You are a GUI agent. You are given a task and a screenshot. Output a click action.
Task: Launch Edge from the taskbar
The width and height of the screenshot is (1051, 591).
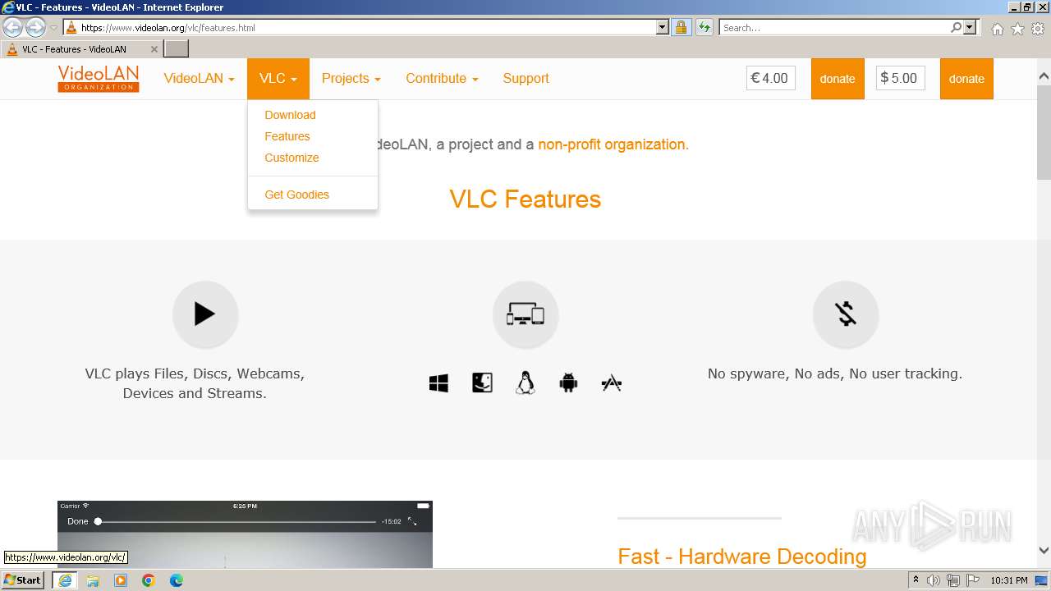[x=177, y=580]
